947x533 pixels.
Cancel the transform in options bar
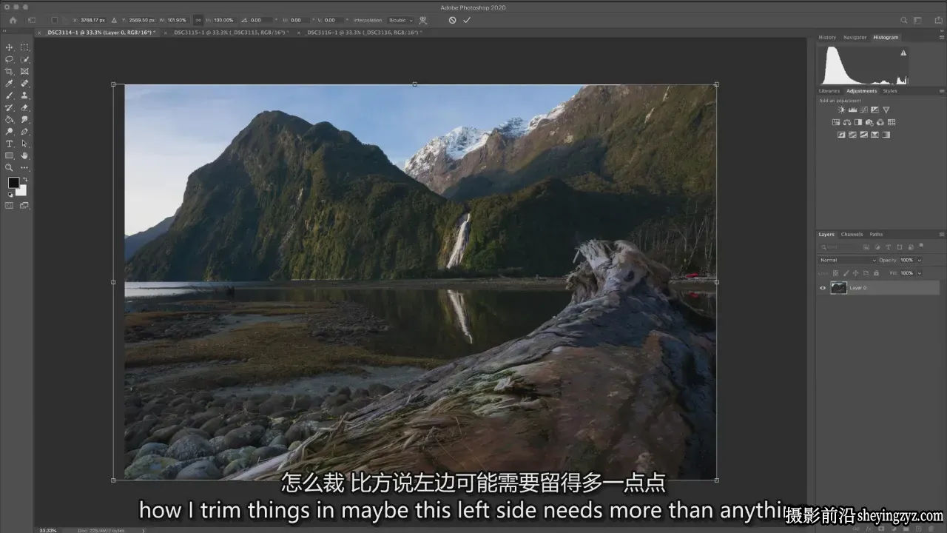[452, 20]
